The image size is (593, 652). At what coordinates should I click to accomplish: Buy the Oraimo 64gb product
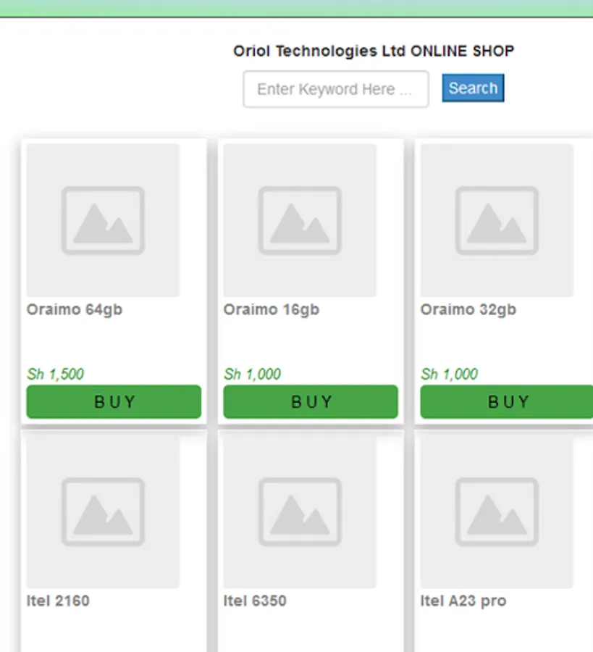point(114,401)
